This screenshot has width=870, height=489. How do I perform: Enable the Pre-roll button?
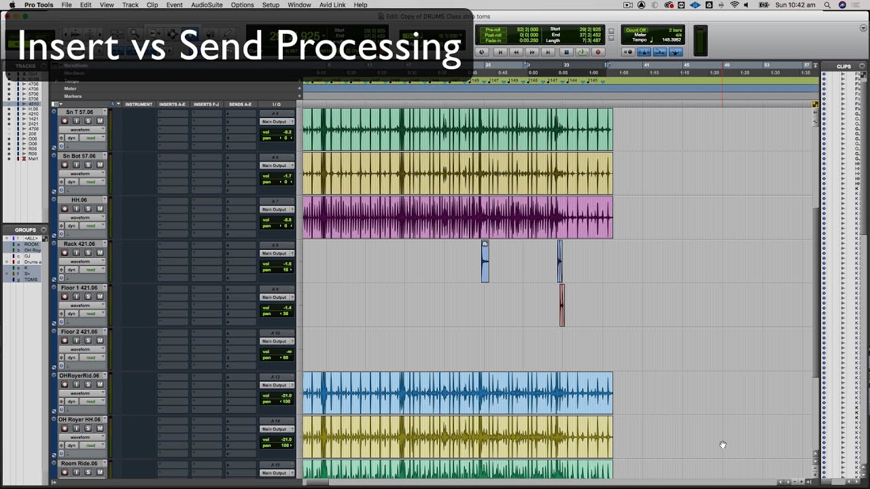pos(492,30)
